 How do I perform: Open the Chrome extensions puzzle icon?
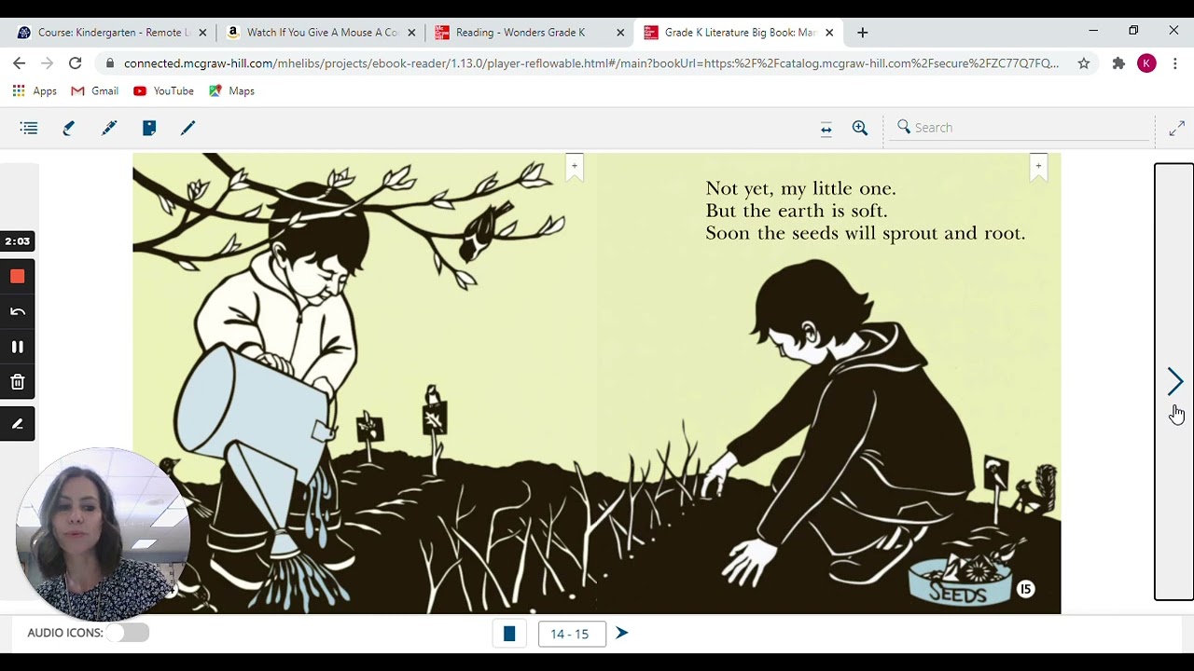1118,63
